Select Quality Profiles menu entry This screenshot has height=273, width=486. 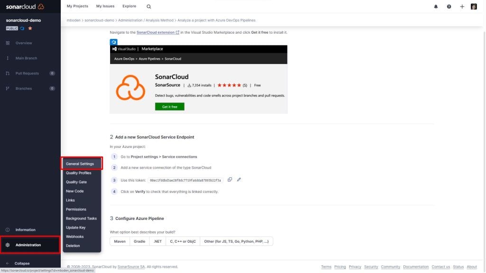(82, 173)
